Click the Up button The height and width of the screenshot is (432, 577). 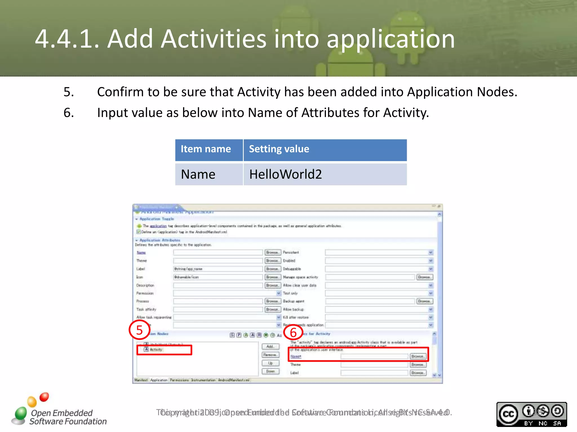270,363
